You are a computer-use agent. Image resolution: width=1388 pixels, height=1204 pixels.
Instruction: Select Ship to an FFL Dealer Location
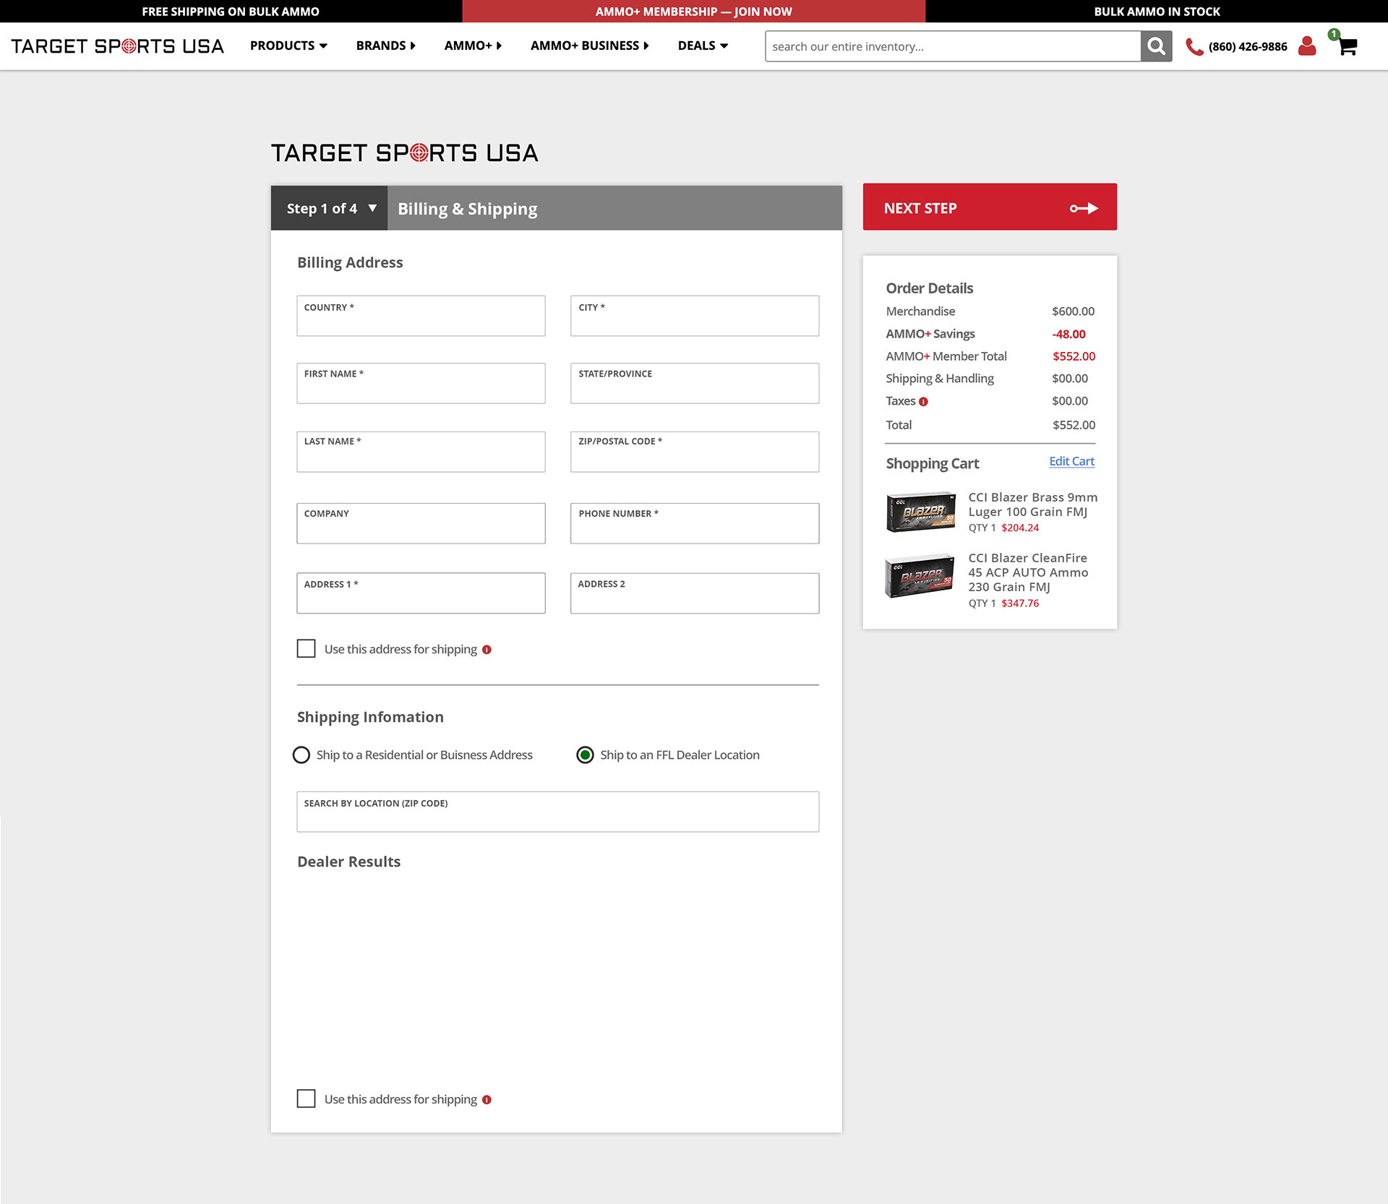coord(585,754)
